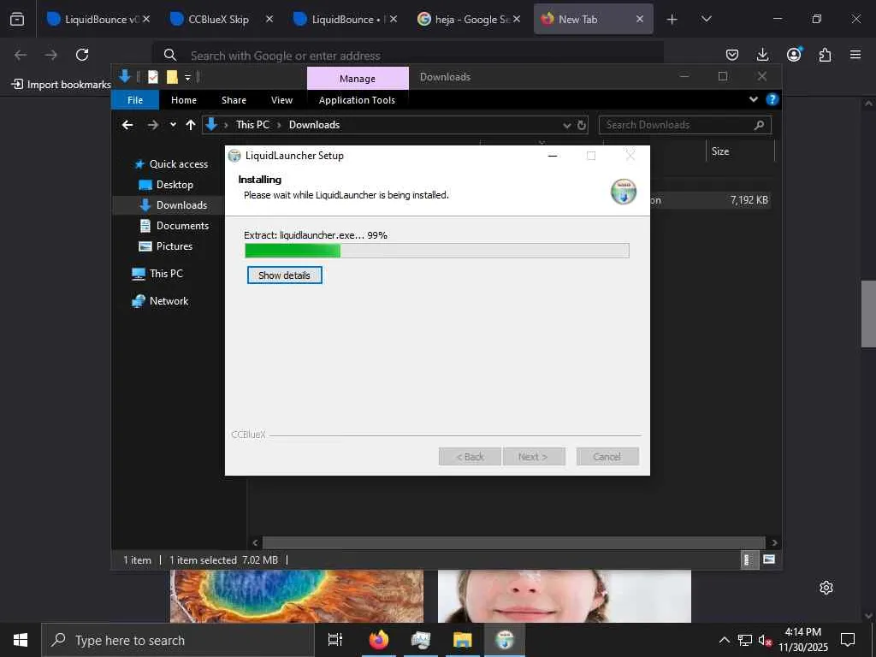Reload the browser page
876x657 pixels.
tap(82, 55)
